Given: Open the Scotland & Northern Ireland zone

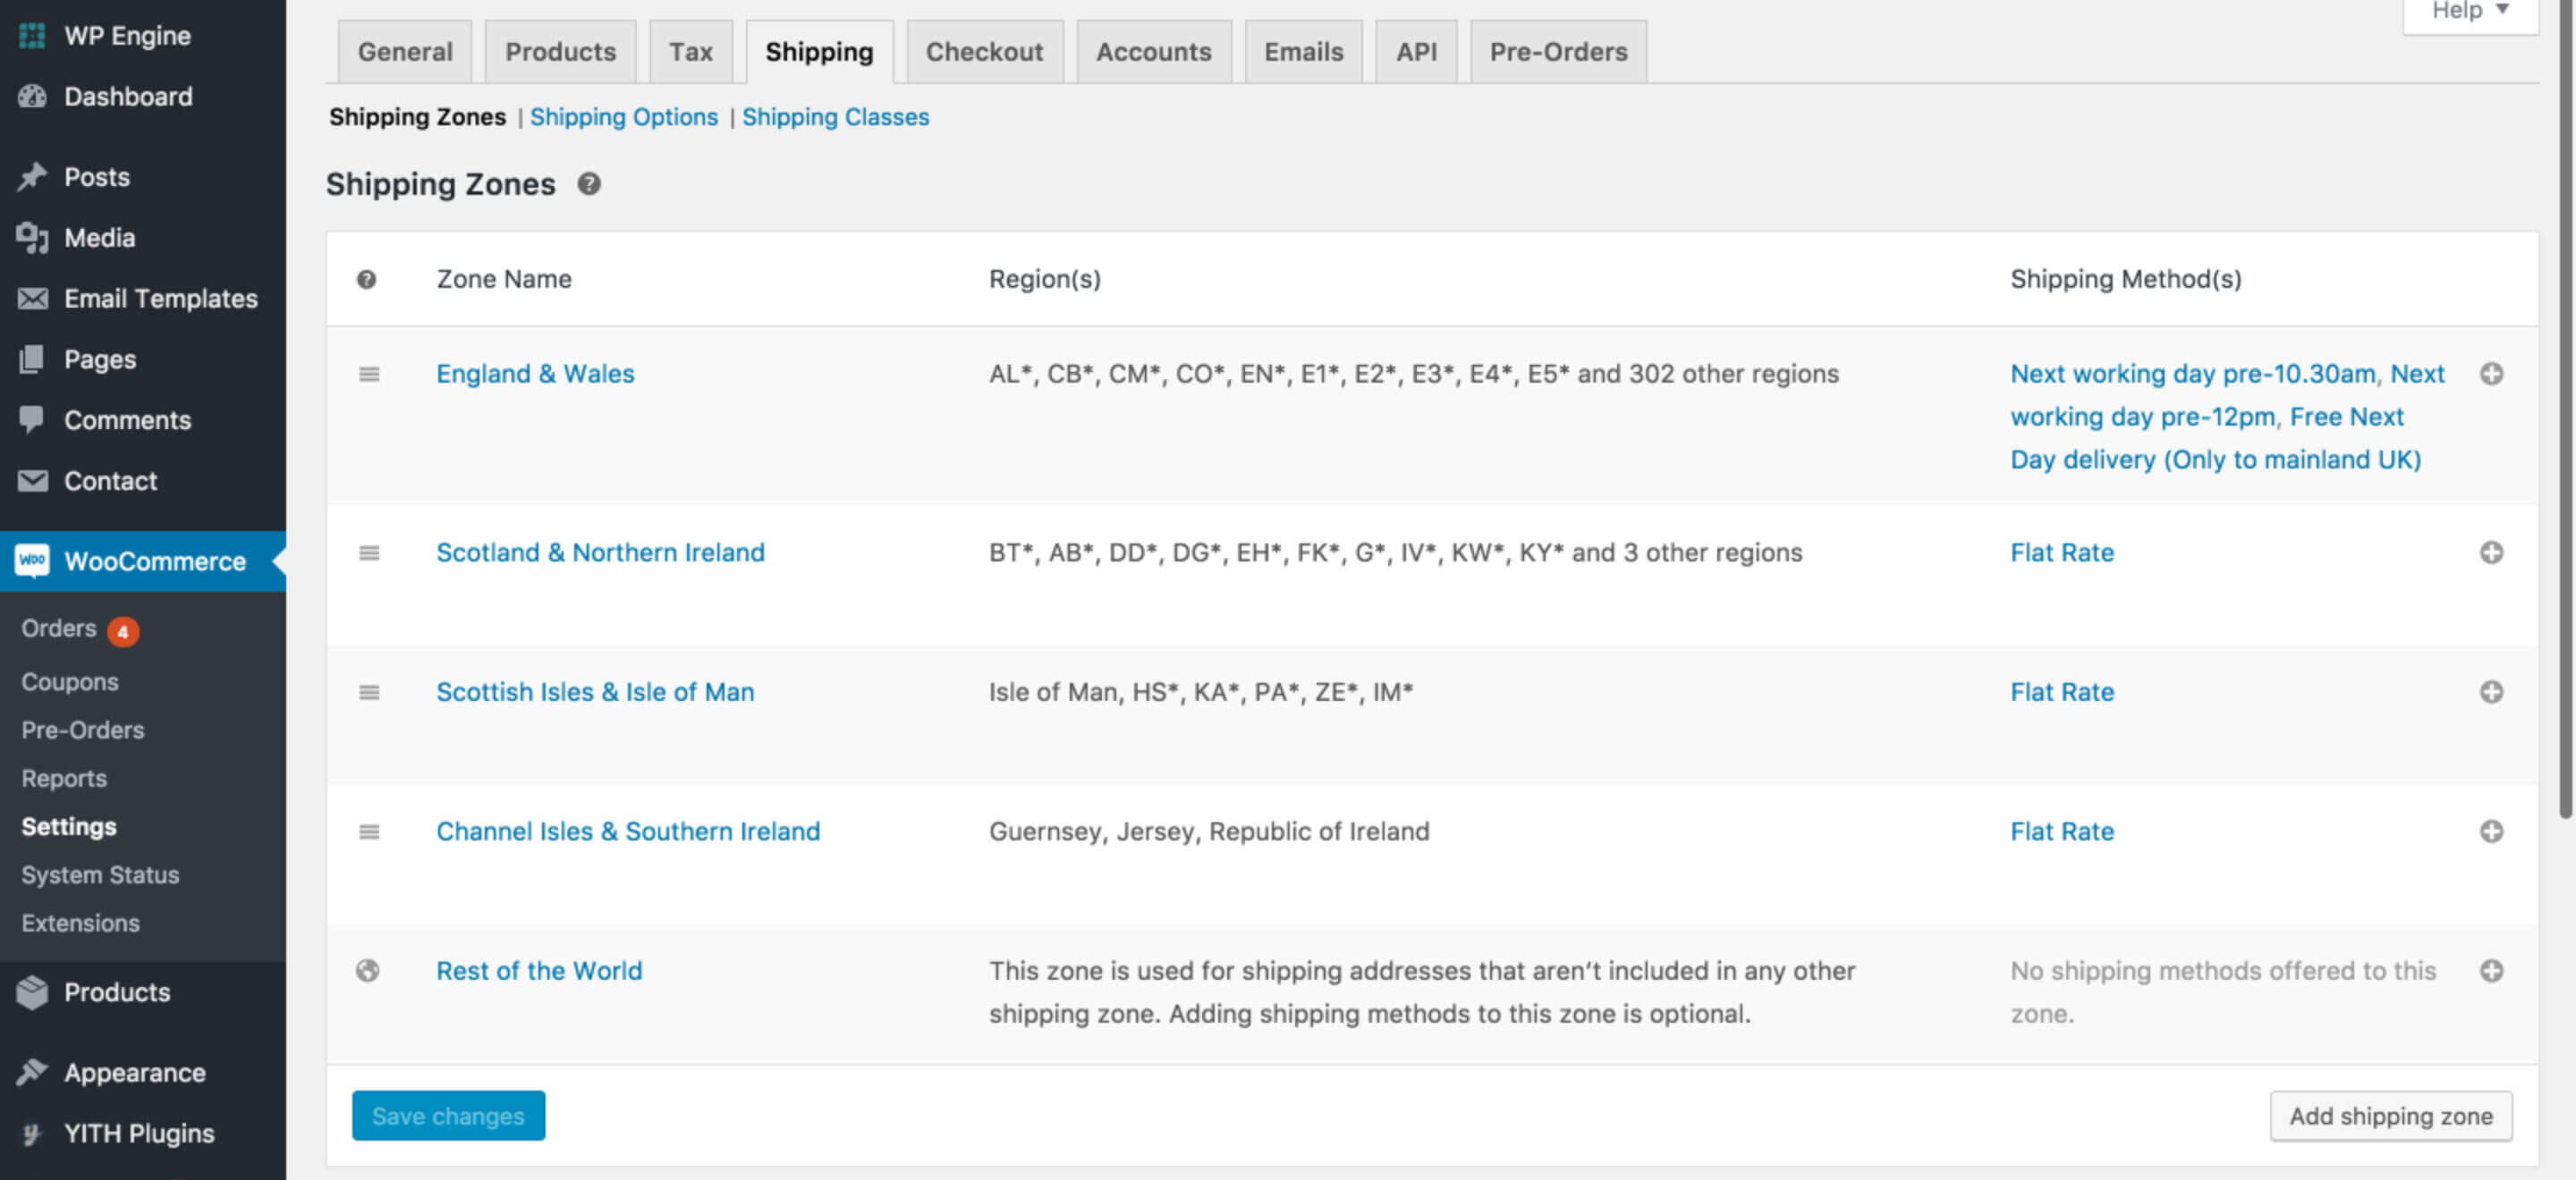Looking at the screenshot, I should (x=600, y=552).
